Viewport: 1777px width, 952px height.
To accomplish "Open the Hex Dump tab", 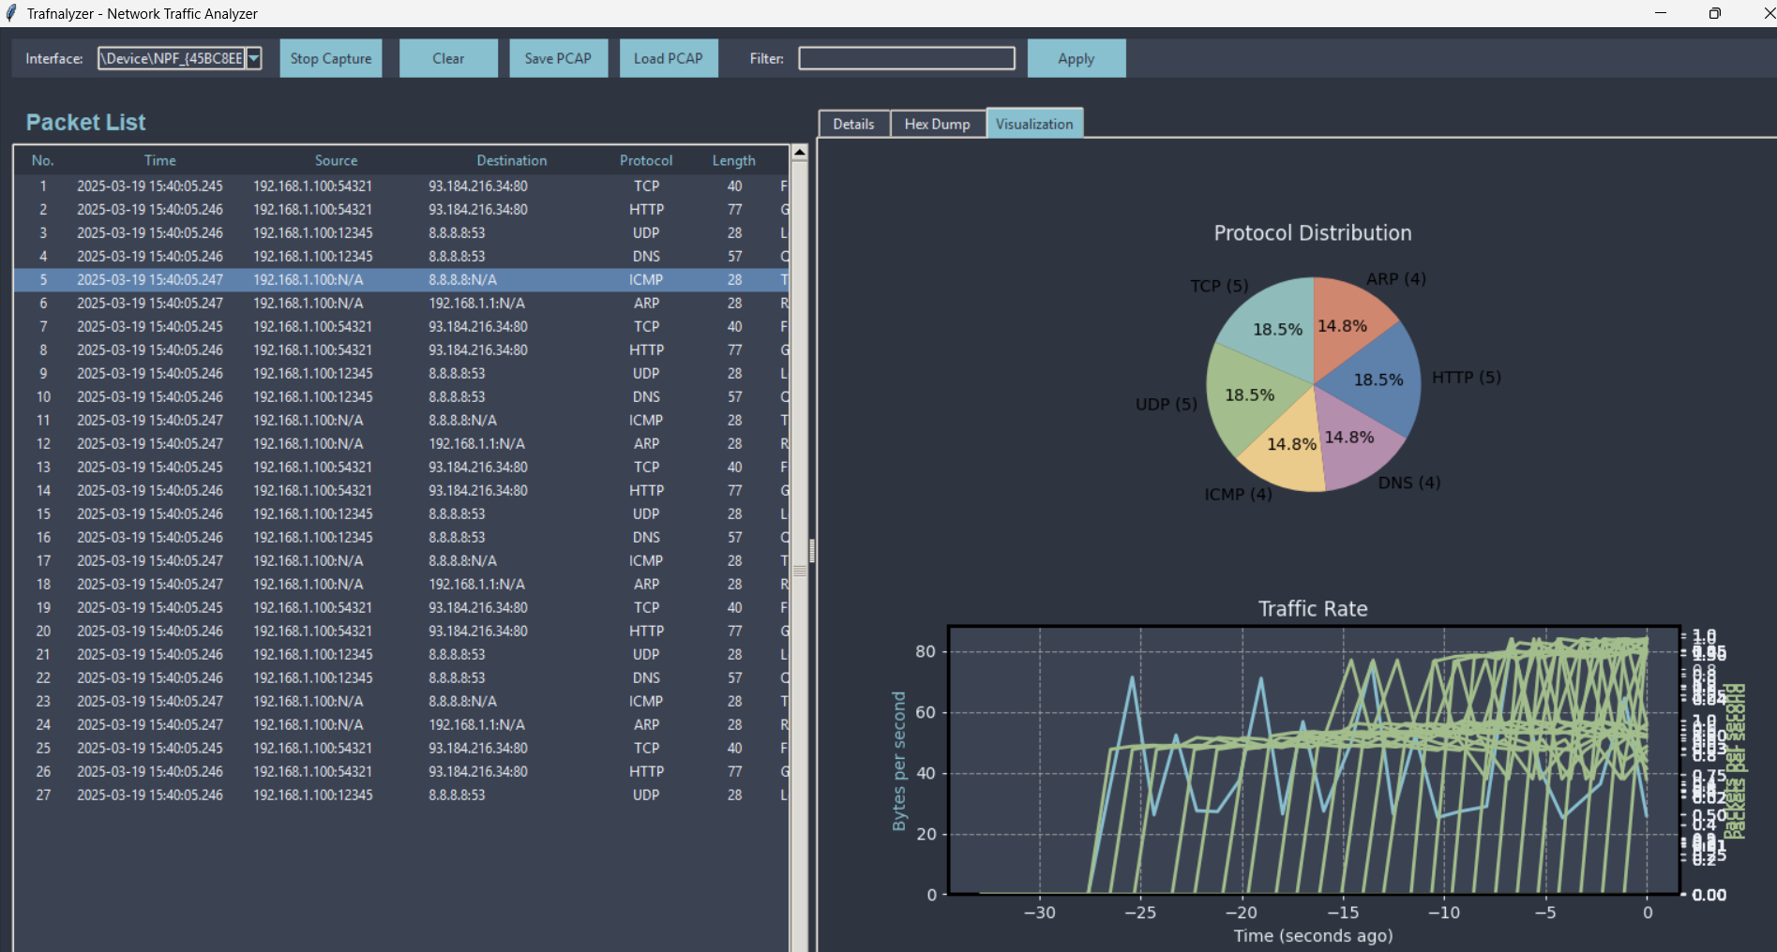I will point(938,124).
